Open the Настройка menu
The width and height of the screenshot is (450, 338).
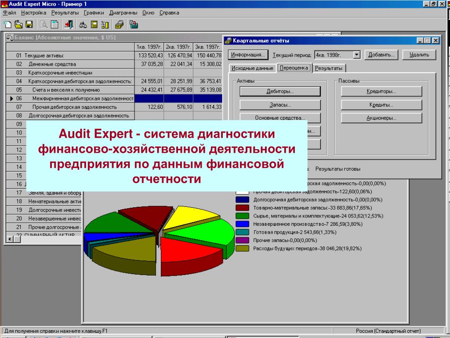(x=33, y=13)
